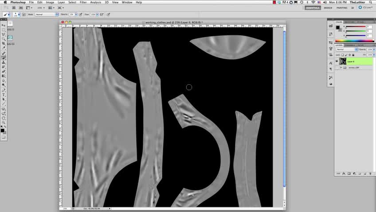
Task: Select the Rectangular Marquee tool
Action: (4, 30)
